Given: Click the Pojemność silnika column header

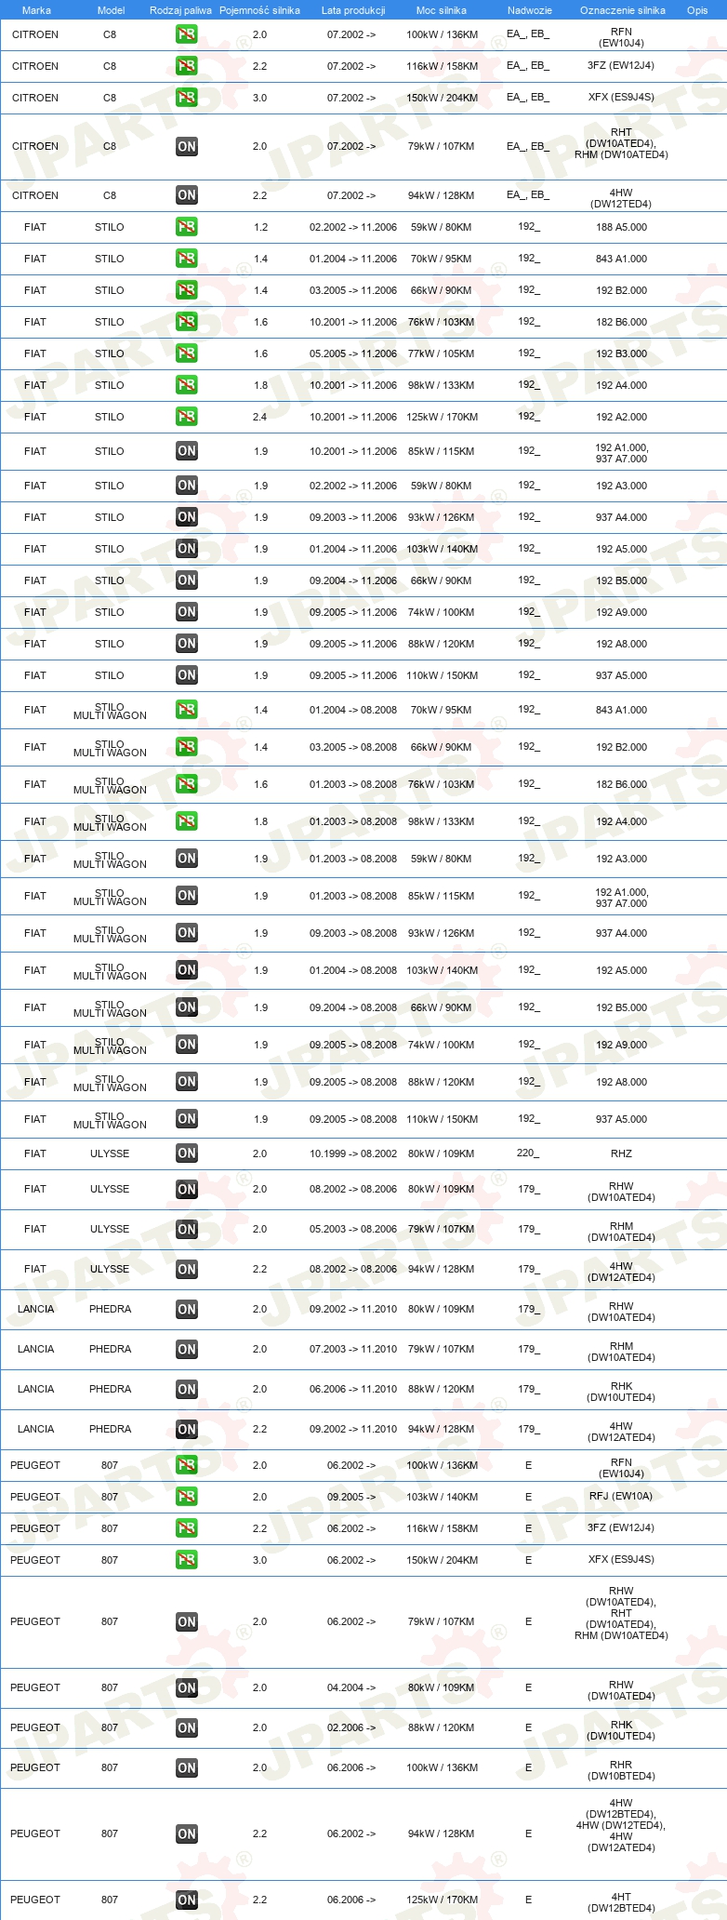Looking at the screenshot, I should click(x=259, y=10).
